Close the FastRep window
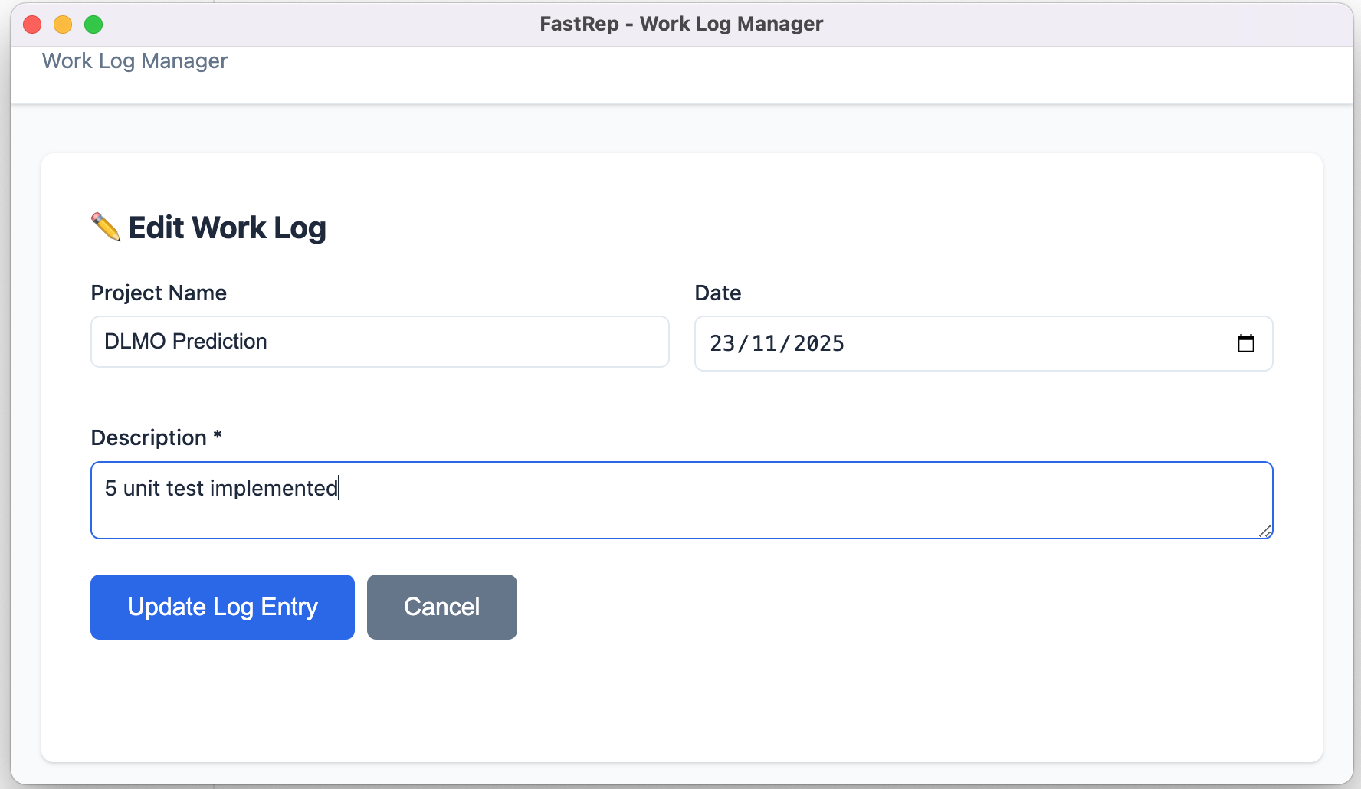1361x789 pixels. click(31, 24)
